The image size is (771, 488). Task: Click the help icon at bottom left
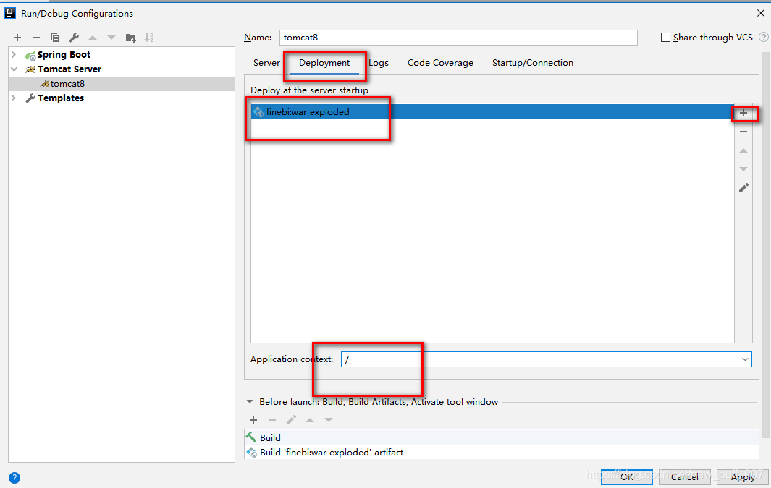(14, 477)
